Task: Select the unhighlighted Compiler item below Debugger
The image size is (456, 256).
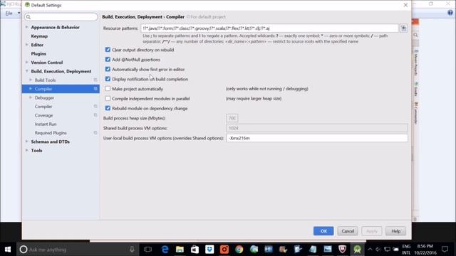Action: pyautogui.click(x=43, y=107)
